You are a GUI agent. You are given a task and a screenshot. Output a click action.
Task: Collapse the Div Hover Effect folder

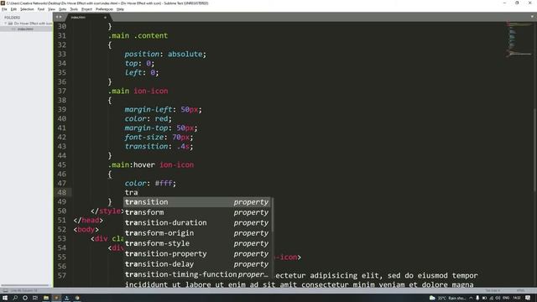tap(6, 23)
